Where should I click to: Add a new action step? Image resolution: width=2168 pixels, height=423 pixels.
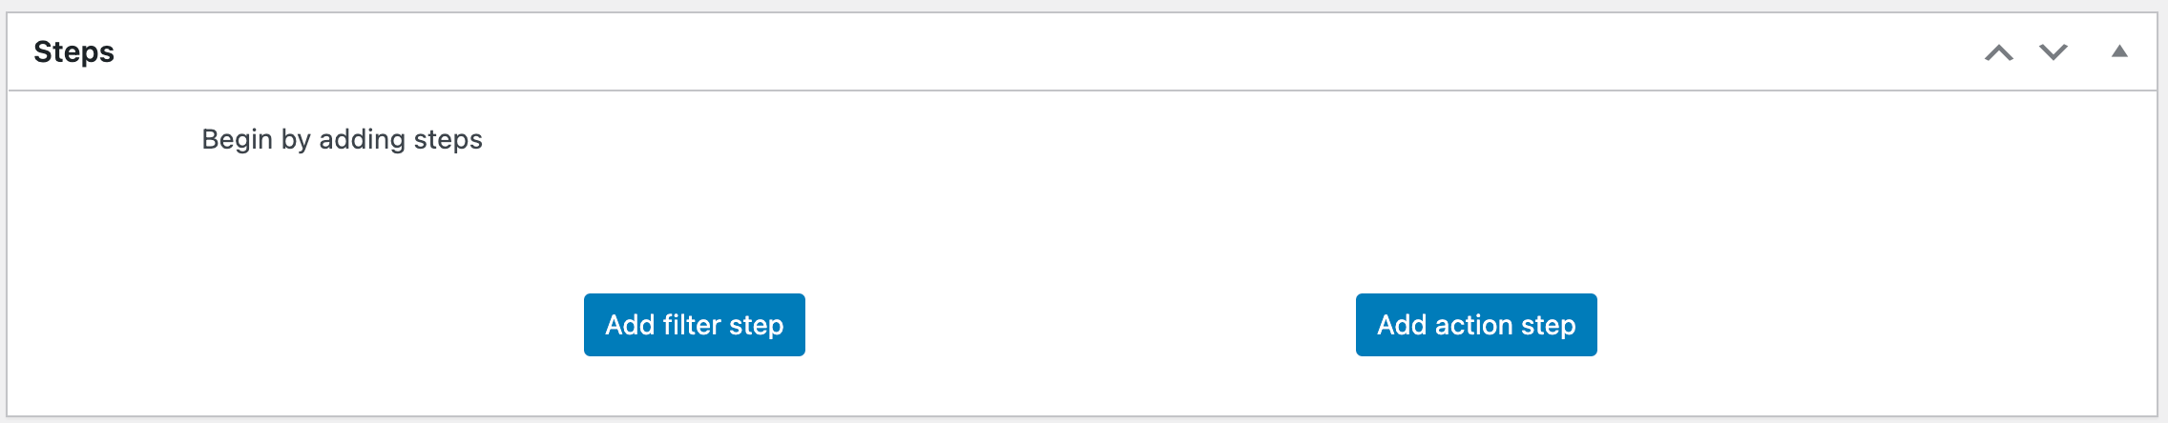[x=1475, y=325]
